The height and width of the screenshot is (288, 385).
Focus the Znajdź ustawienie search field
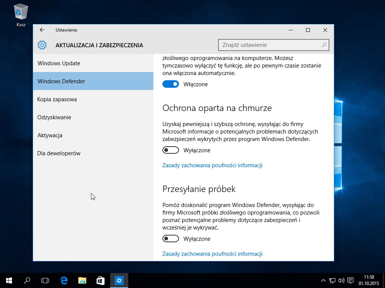[x=274, y=45]
